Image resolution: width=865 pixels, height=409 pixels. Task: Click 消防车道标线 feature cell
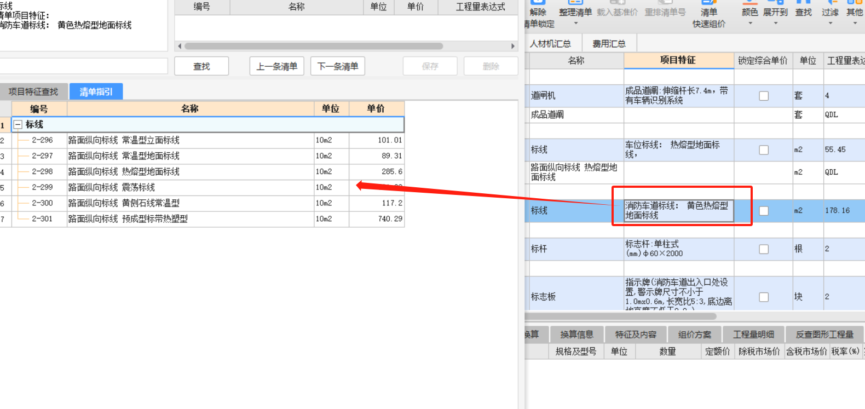tap(679, 211)
